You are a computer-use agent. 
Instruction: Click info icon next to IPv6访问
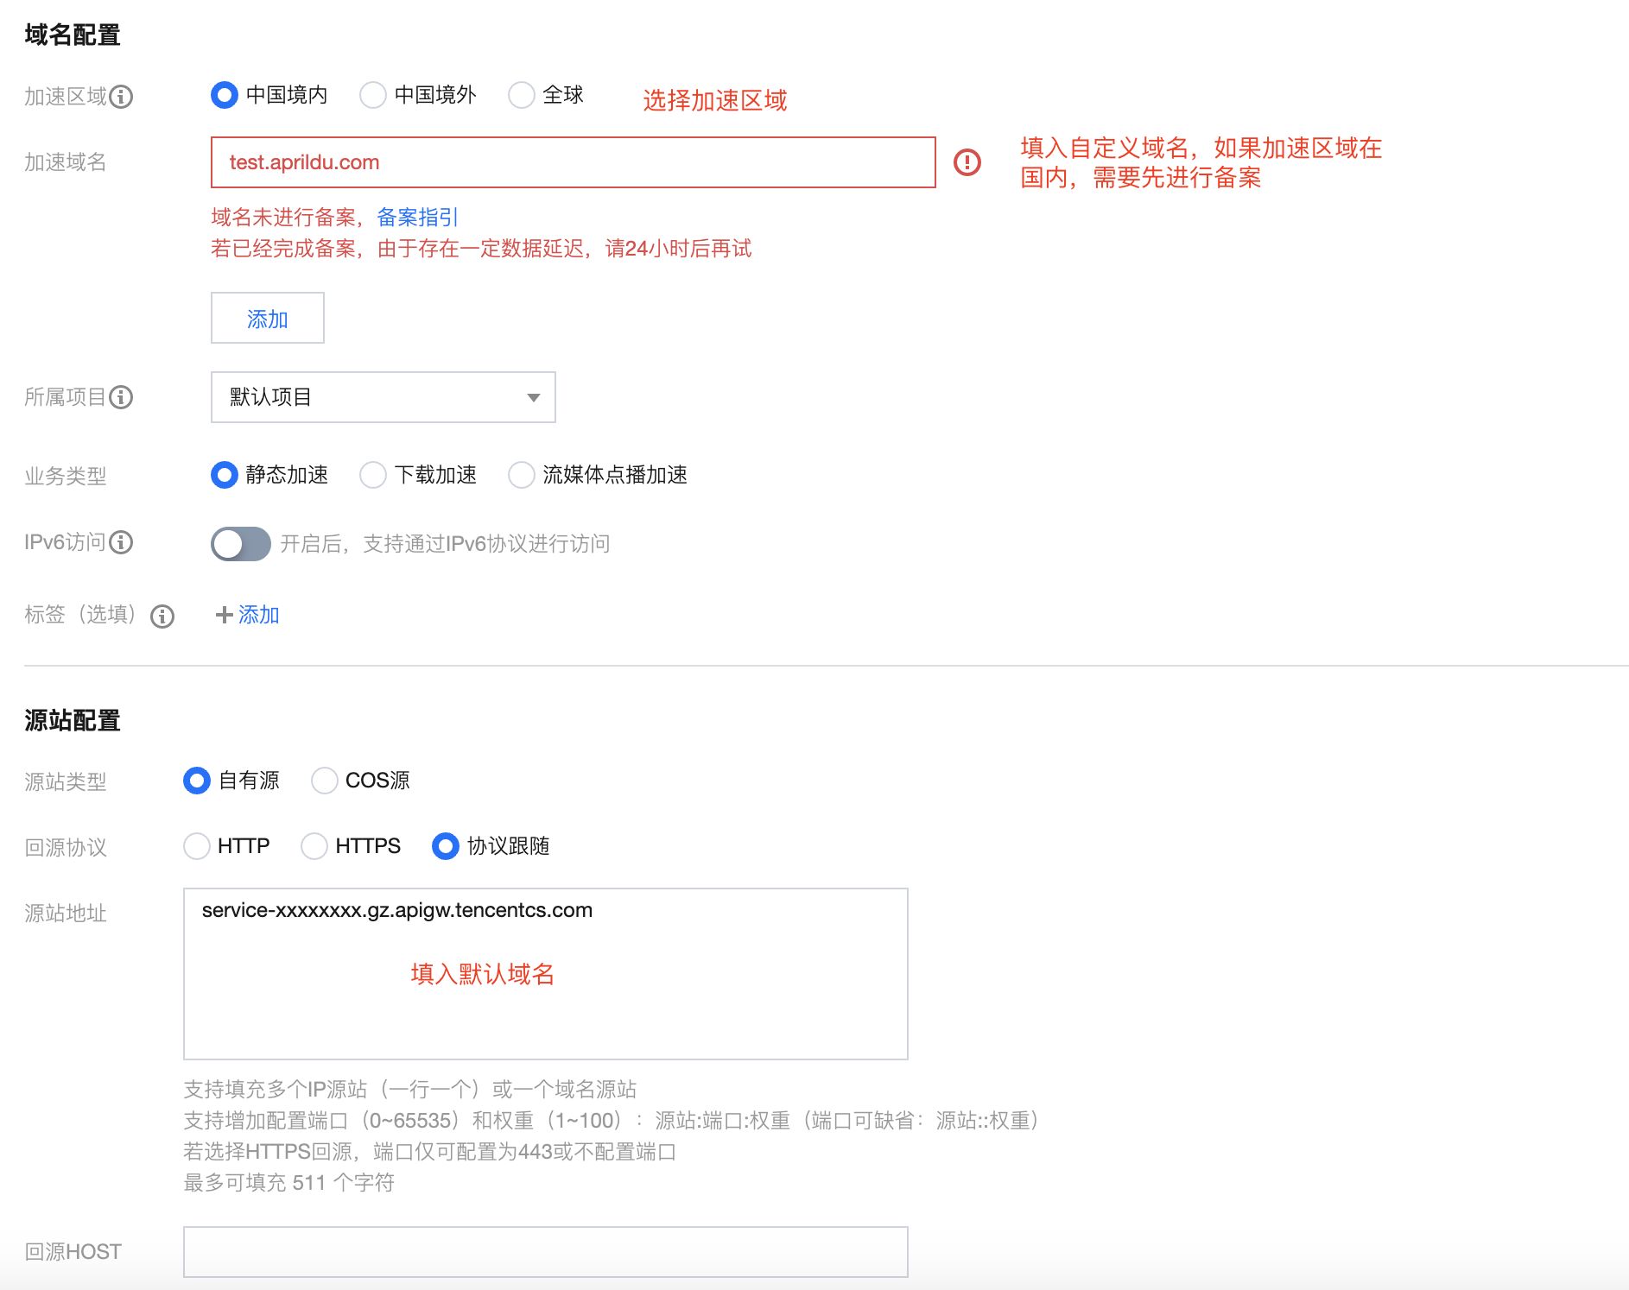tap(122, 542)
